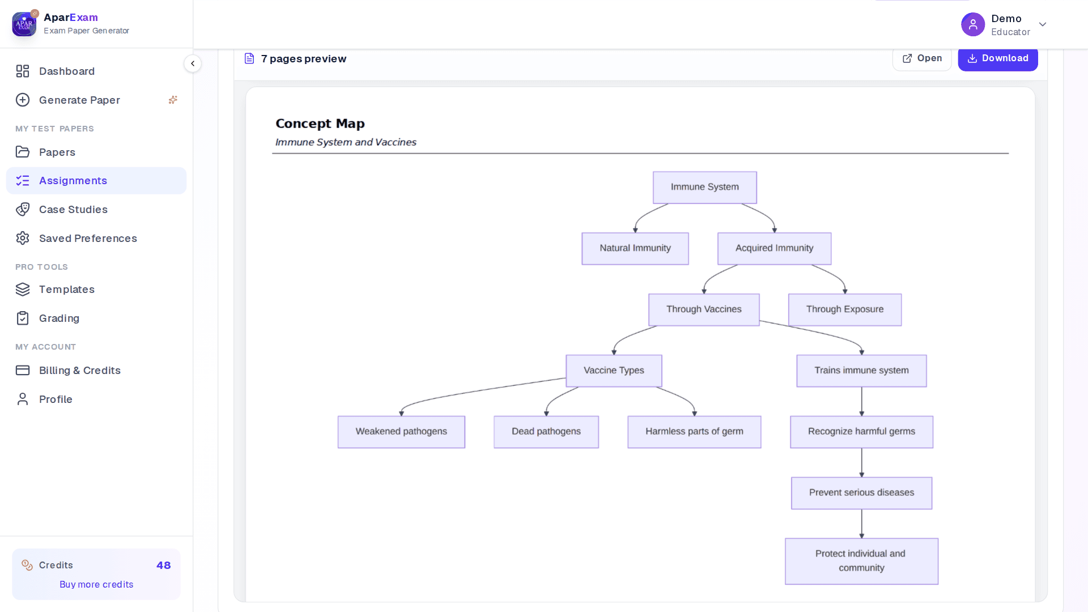Click the Profile person icon
This screenshot has height=612, width=1088.
(23, 399)
